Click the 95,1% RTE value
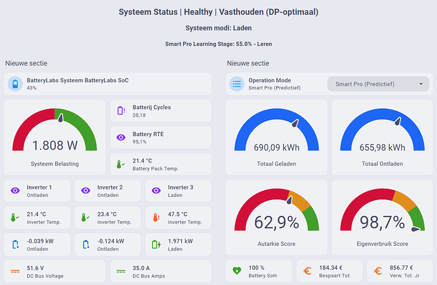Viewport: 437px width, 285px height. point(139,142)
